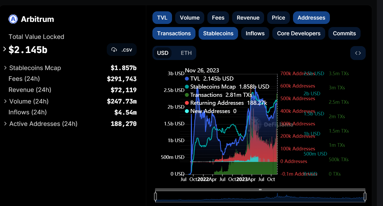Click the New Addresses 0 tooltip entry

211,111
